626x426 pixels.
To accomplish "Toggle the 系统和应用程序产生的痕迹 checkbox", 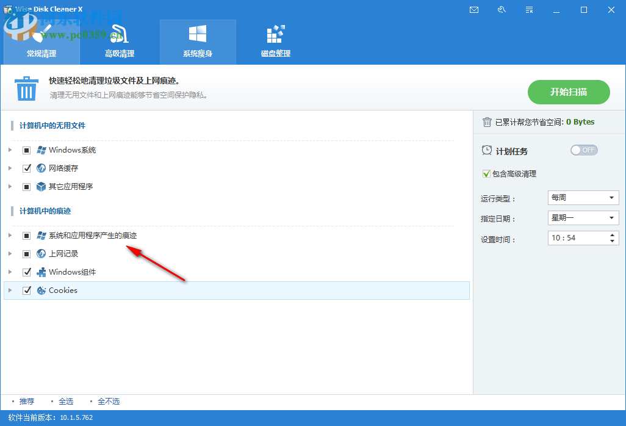I will [x=26, y=236].
